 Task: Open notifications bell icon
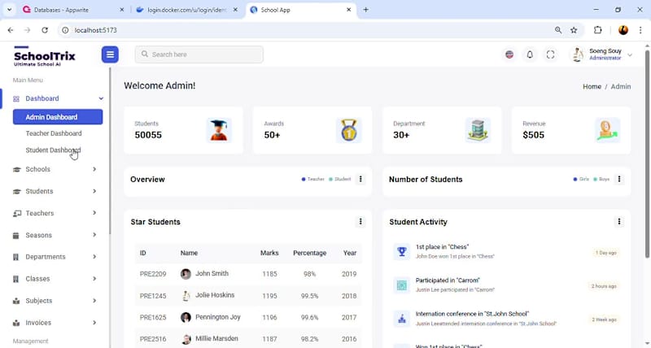point(530,54)
